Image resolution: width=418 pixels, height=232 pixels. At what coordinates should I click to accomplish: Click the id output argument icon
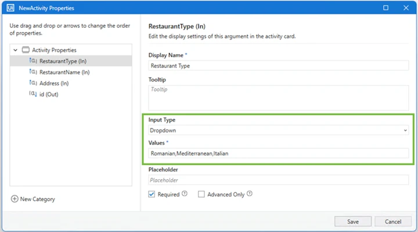point(33,94)
